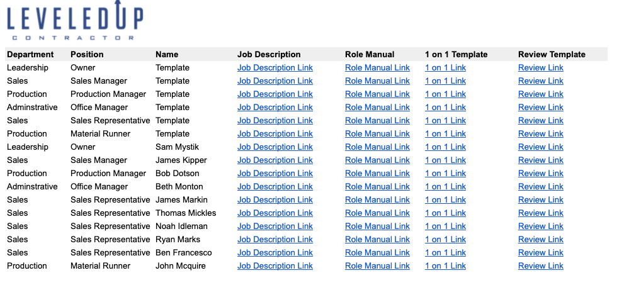Click the Review Template column header
Screen dimensions: 617x285
tap(552, 55)
